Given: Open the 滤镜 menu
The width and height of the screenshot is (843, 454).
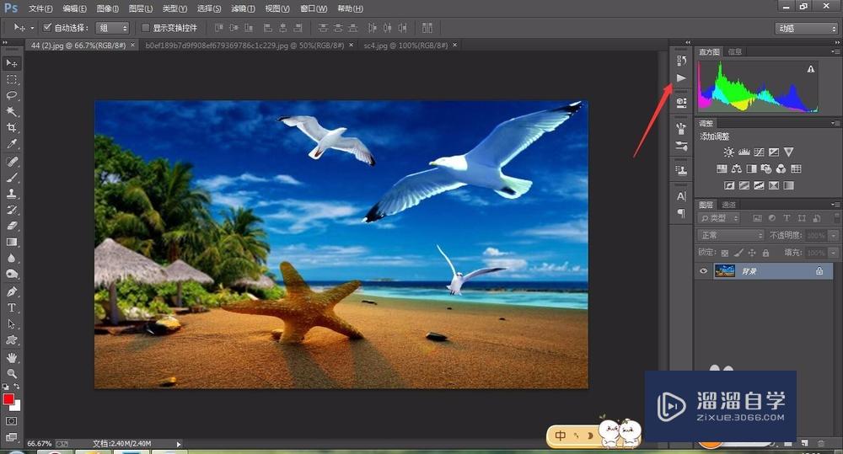Looking at the screenshot, I should (x=243, y=8).
